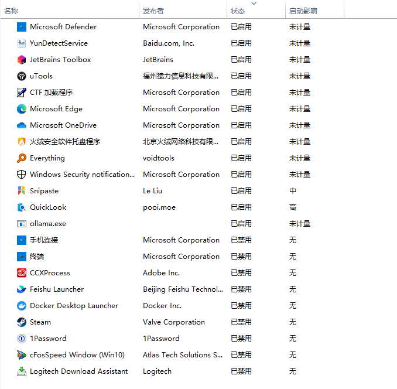Click the cFosSpeed Window icon
Viewport: 397px width, 389px height.
pos(22,355)
